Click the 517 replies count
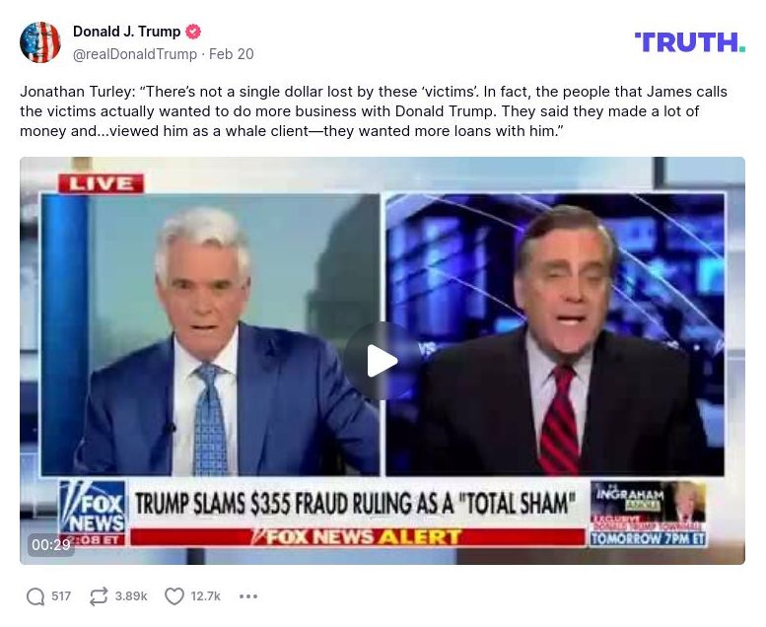 pos(61,596)
